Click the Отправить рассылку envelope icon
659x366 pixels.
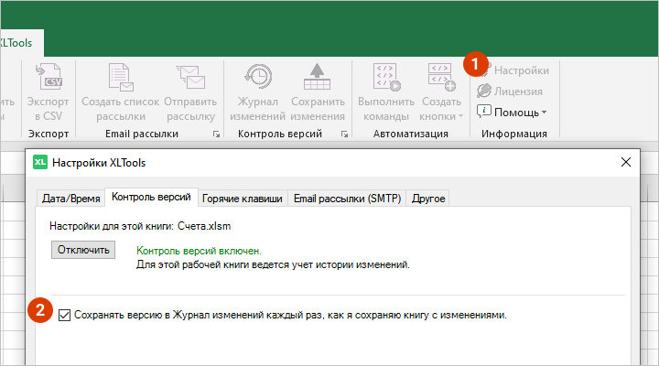(190, 77)
